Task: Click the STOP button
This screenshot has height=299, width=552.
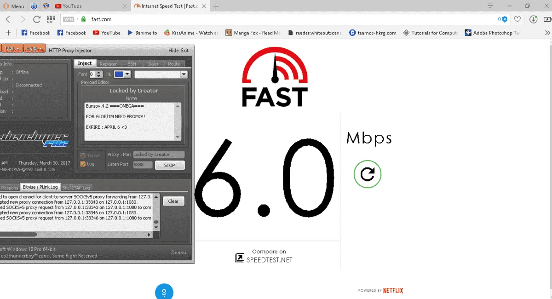Action: pos(170,165)
